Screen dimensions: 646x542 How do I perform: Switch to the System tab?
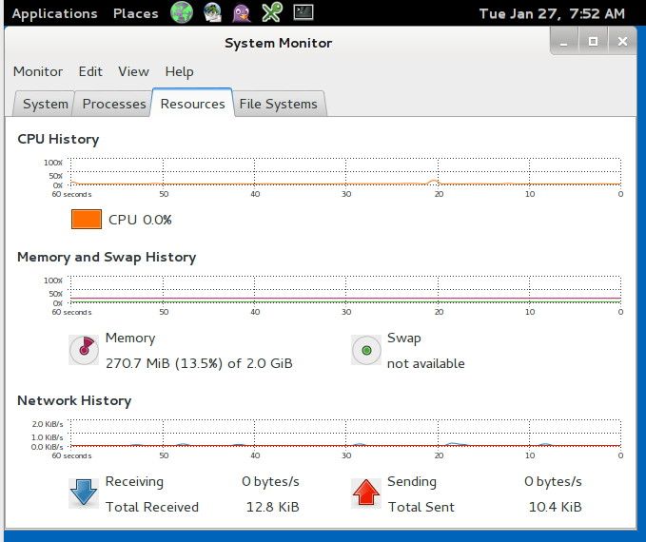45,105
